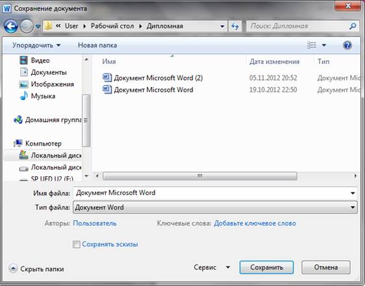Open help with the blue question icon
This screenshot has width=365, height=286.
click(x=347, y=45)
